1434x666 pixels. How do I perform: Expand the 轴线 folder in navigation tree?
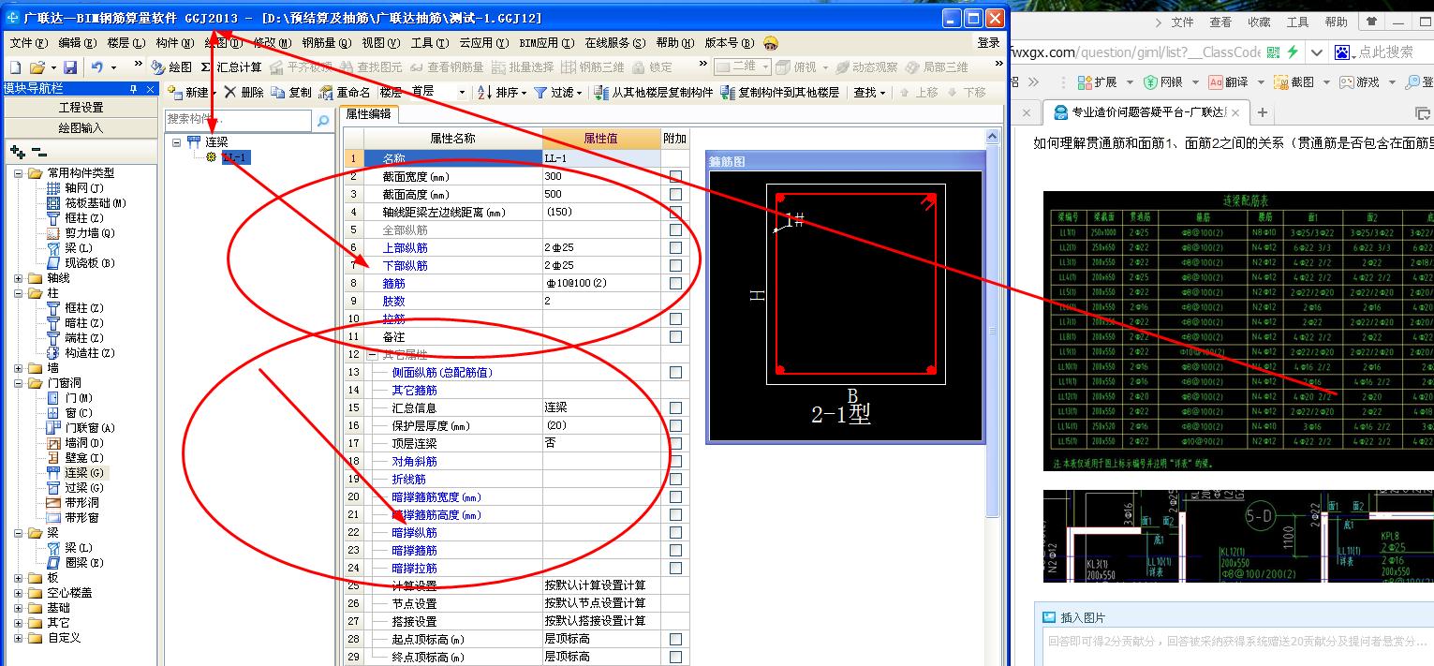coord(19,278)
